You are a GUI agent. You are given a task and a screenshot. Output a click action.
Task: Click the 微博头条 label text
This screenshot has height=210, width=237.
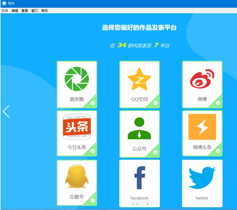pyautogui.click(x=202, y=147)
